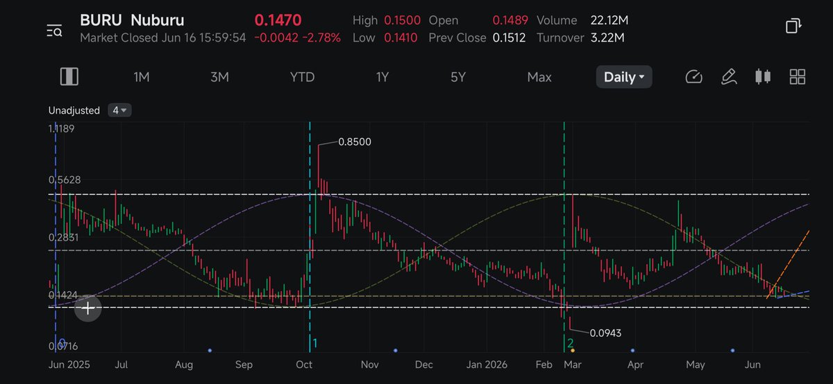833x384 pixels.
Task: Tap the last price 0.1470
Action: tap(277, 20)
